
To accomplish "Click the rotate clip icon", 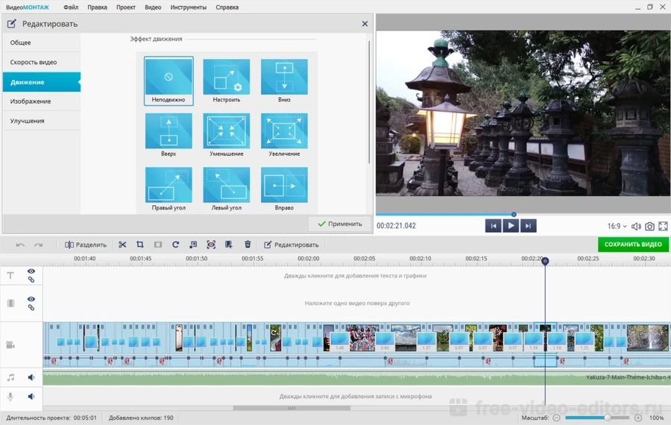I will point(175,245).
